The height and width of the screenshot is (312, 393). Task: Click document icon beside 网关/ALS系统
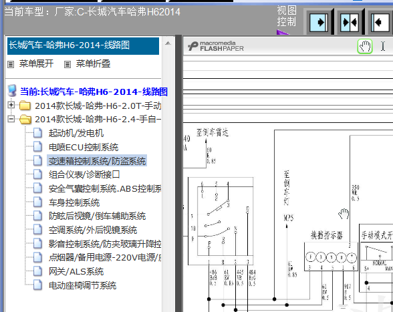[x=37, y=271]
